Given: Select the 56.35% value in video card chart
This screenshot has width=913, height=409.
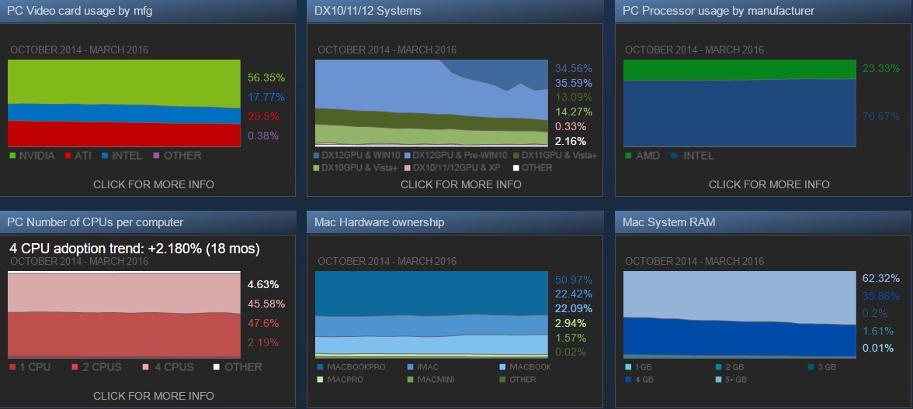Looking at the screenshot, I should pos(266,77).
